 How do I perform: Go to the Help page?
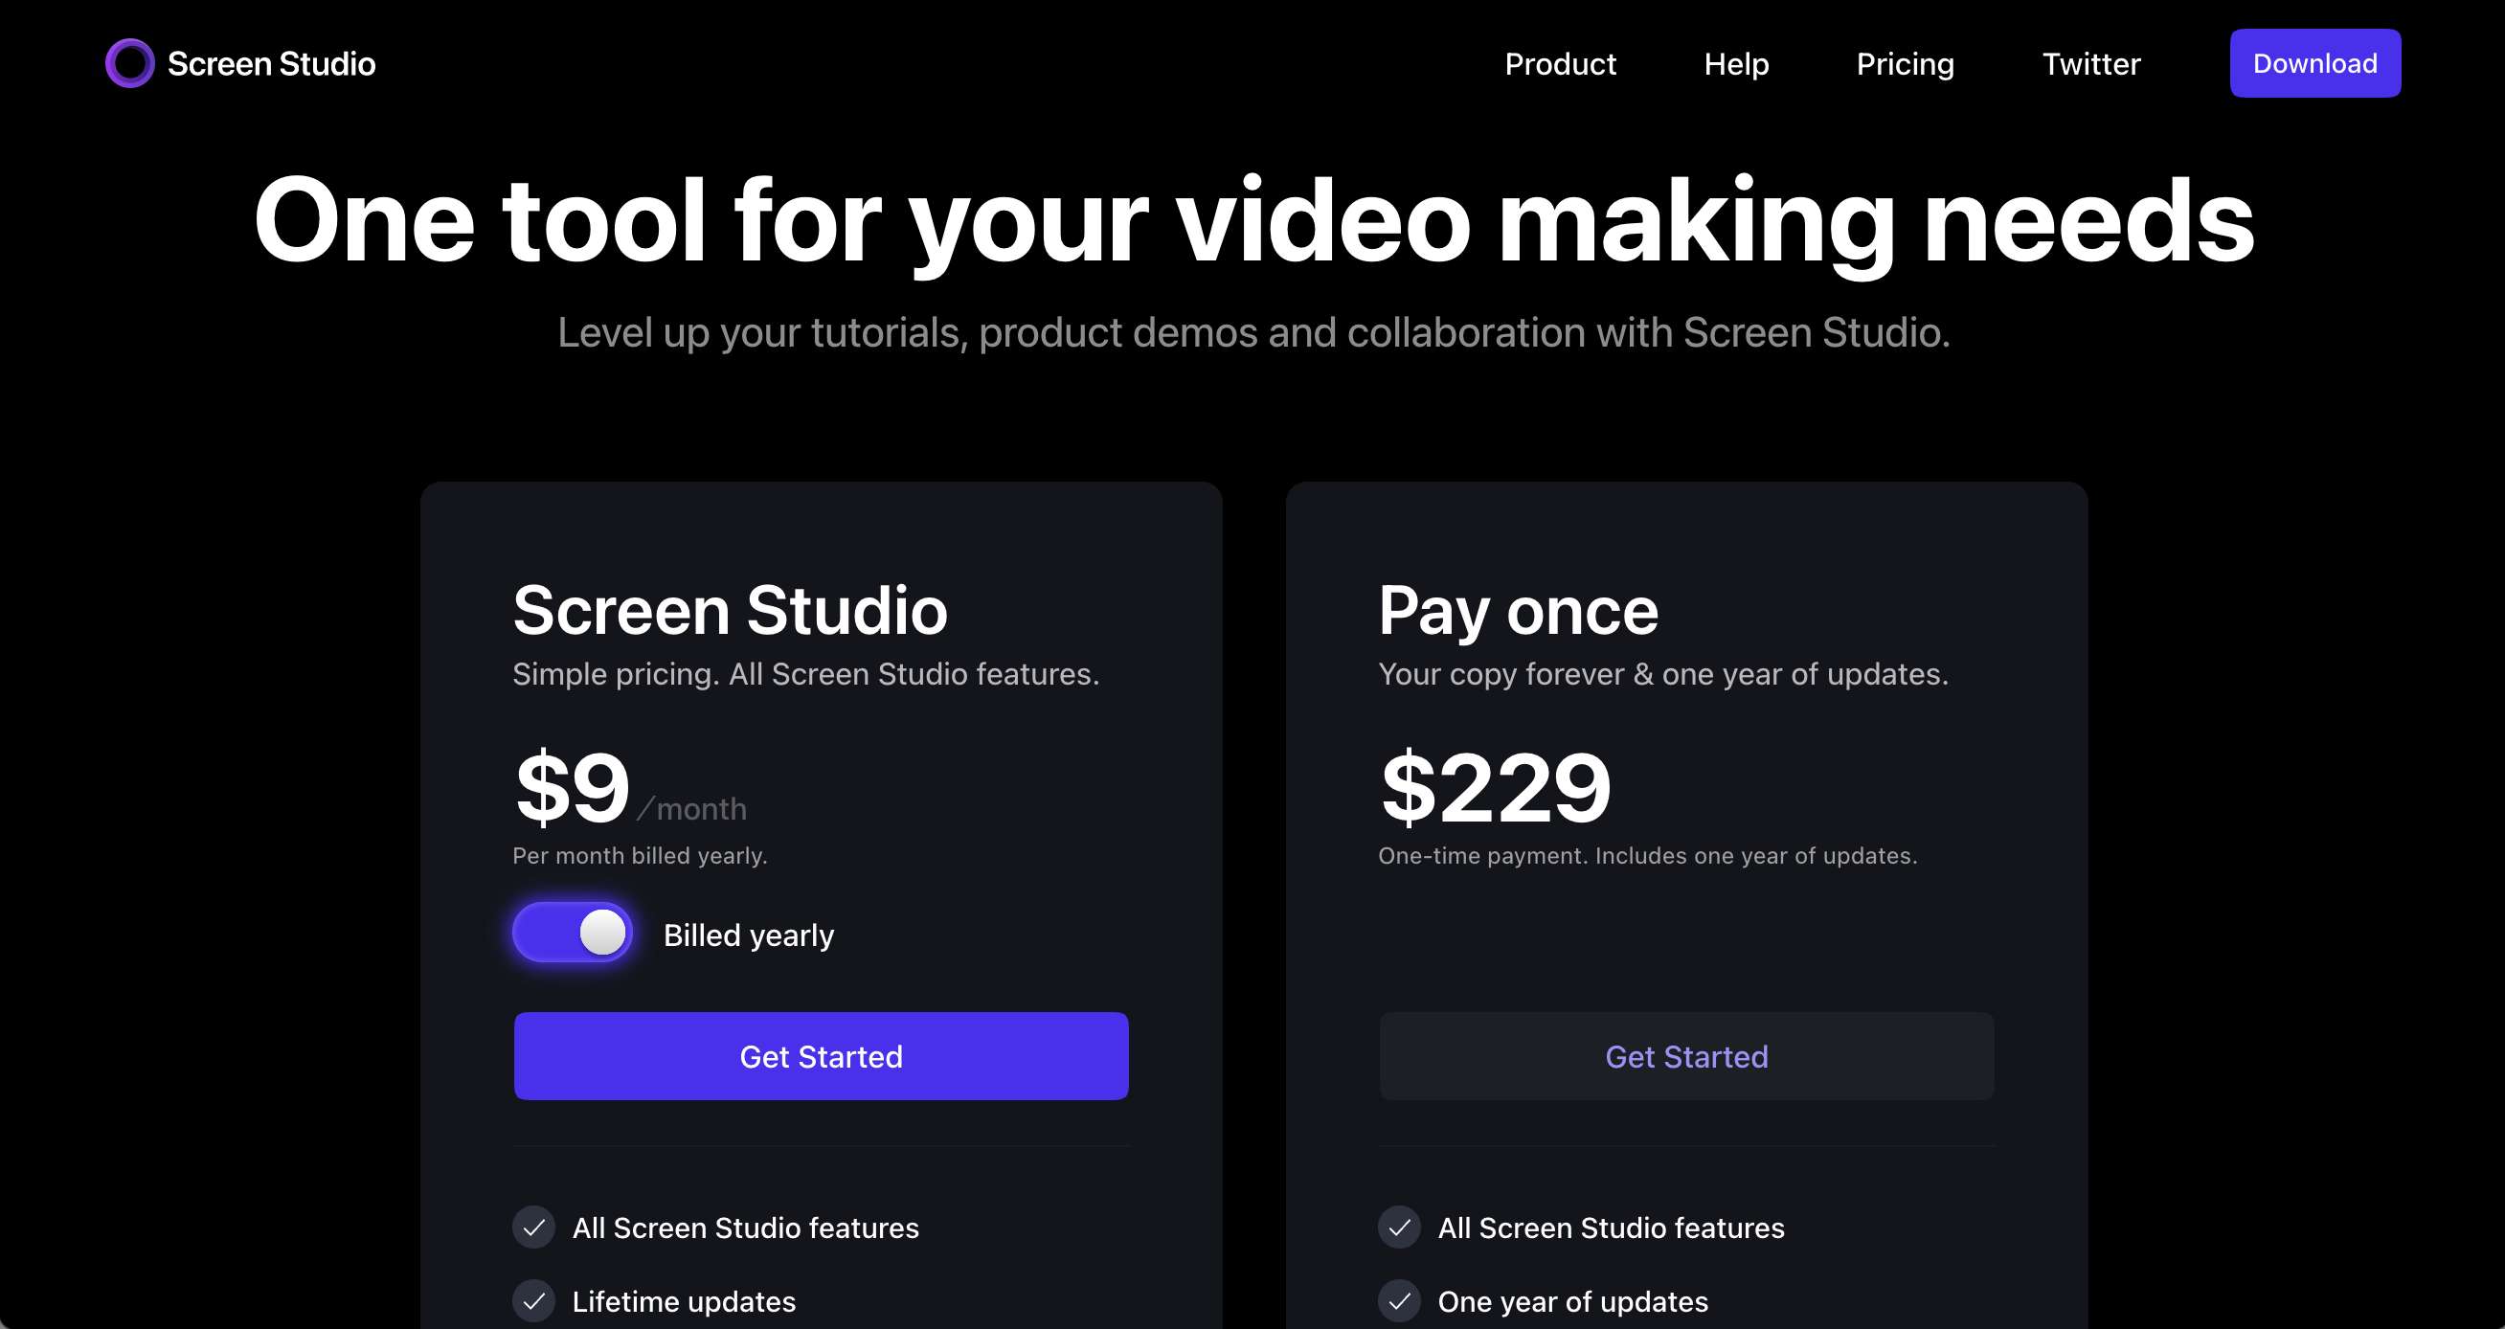click(1736, 64)
